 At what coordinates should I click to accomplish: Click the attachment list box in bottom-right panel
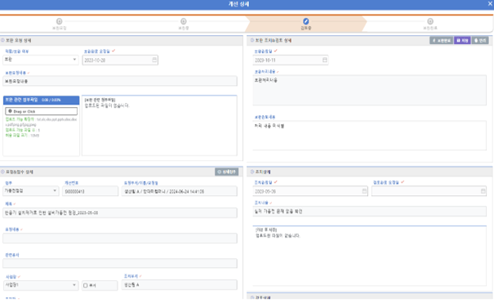pos(370,256)
